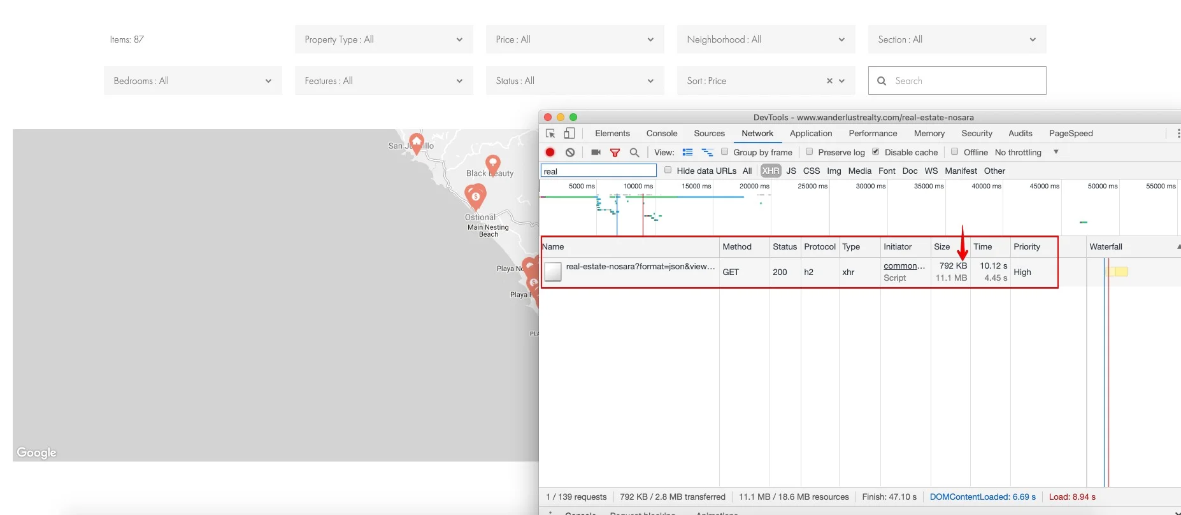Capture screenshots with the camera icon

point(596,152)
